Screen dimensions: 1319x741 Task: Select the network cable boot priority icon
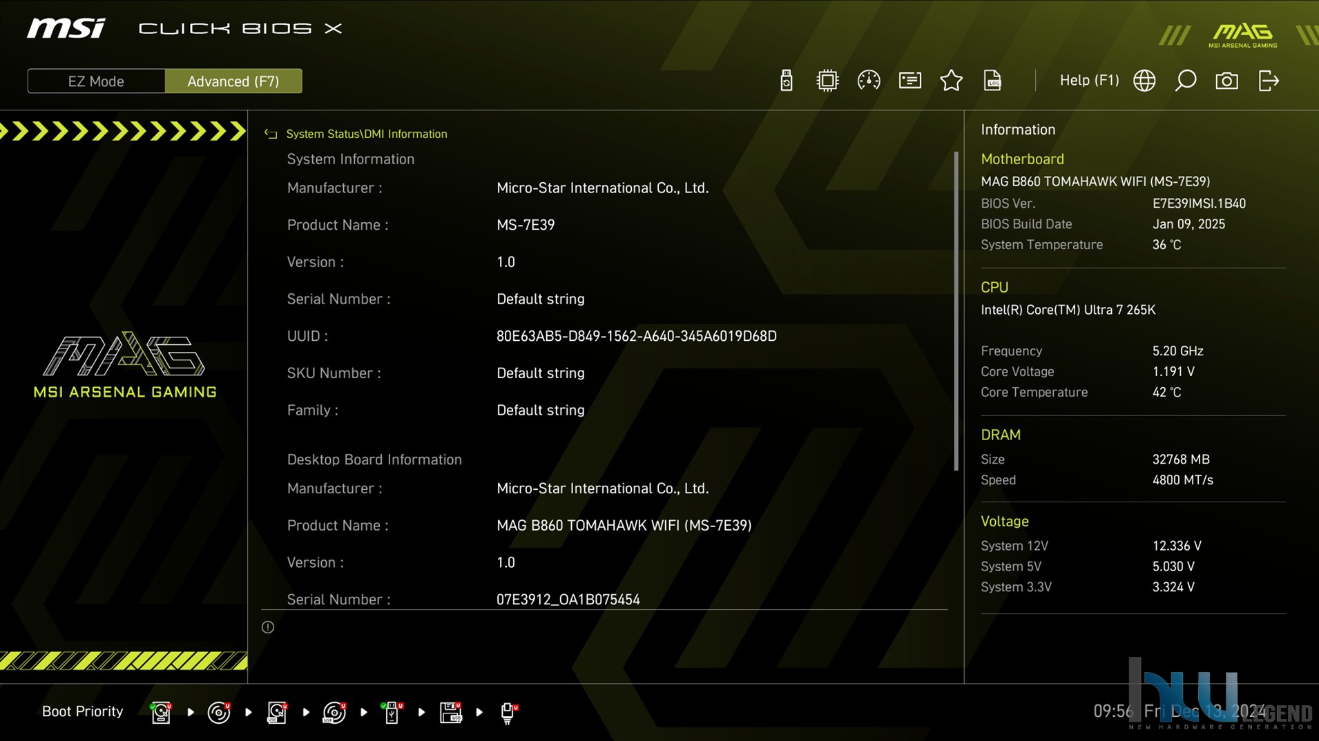click(508, 712)
